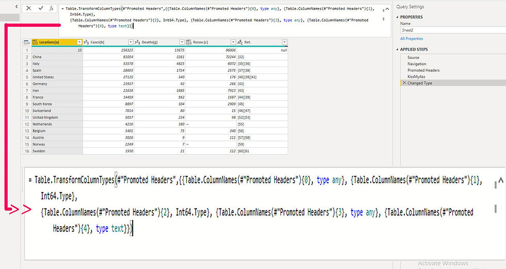Select the France cell
This screenshot has height=269, width=506.
click(57, 97)
